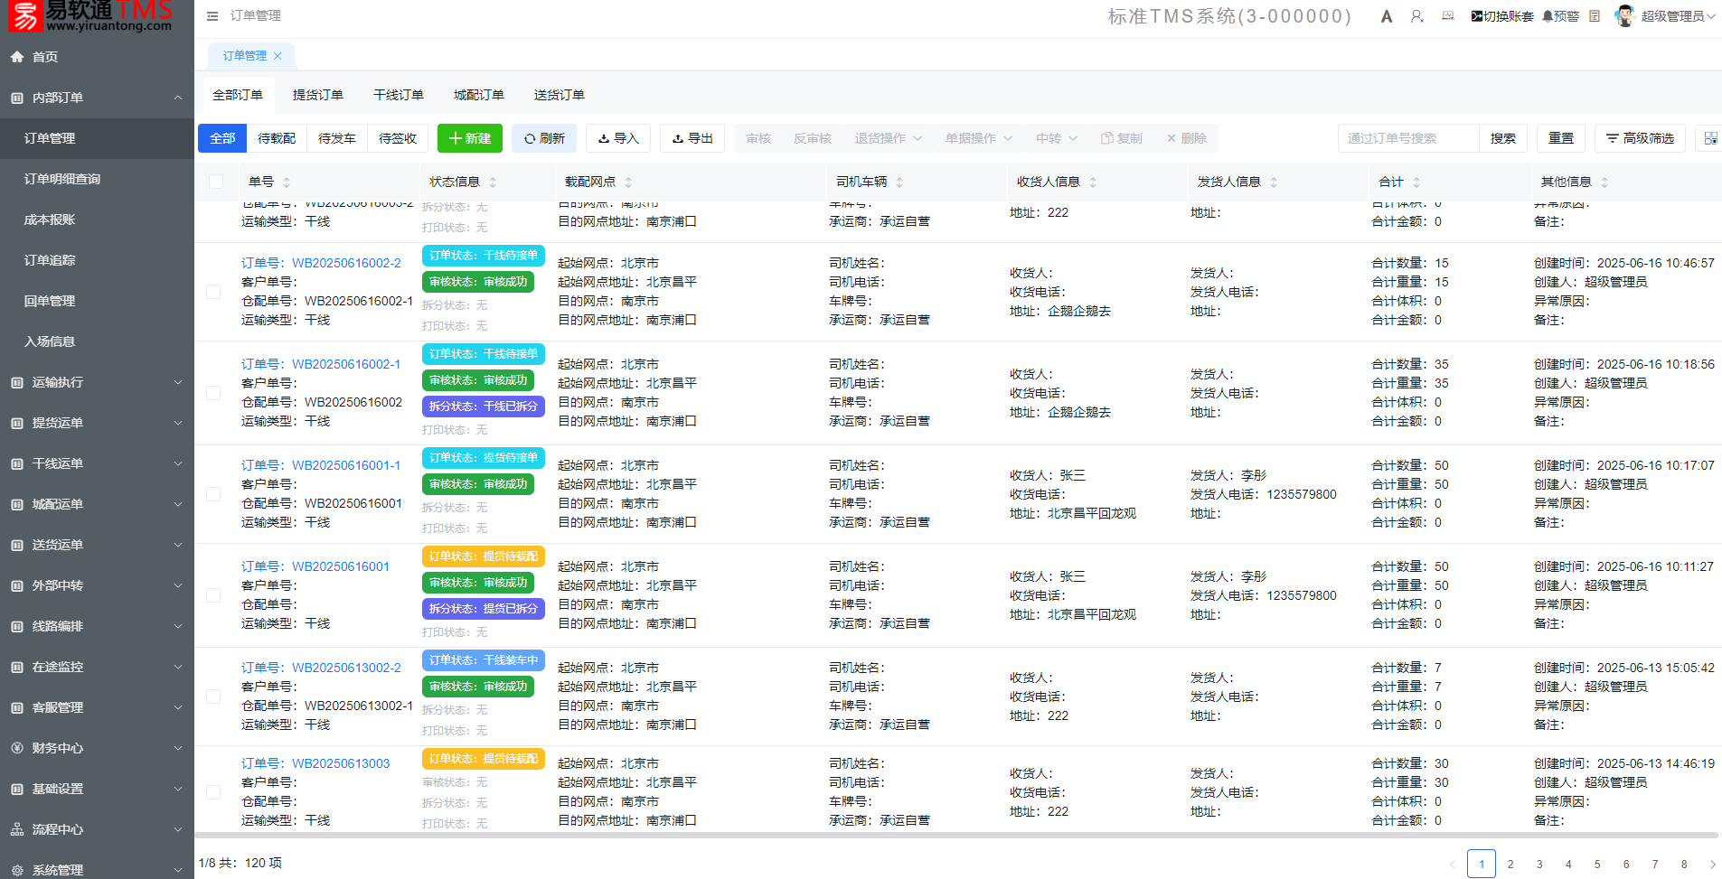Check the row for order WB20250613002-2
This screenshot has width=1722, height=879.
click(213, 697)
